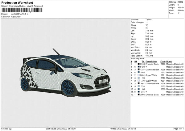Click Emerald Black in stop row 1
The image size is (185, 131).
point(152,64)
